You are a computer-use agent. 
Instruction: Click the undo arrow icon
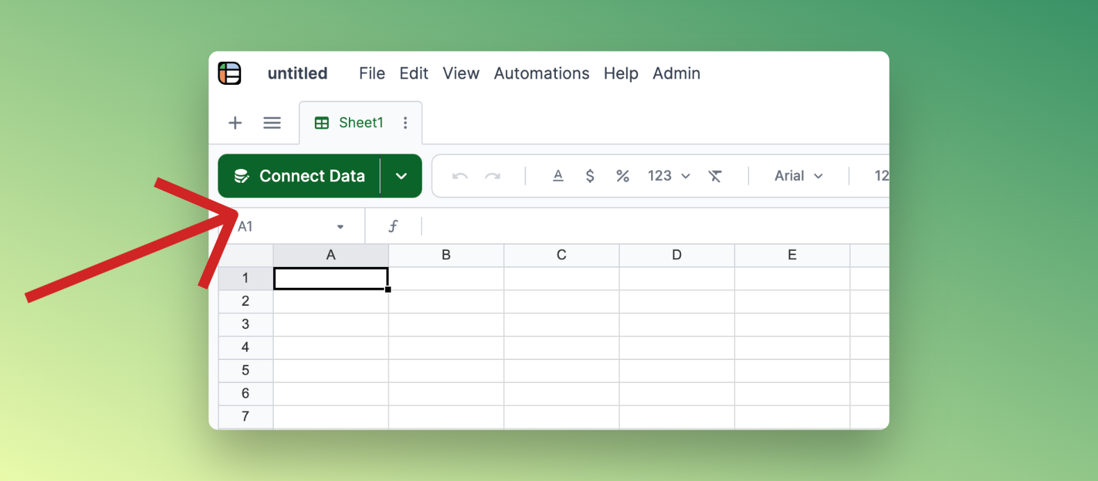click(459, 176)
